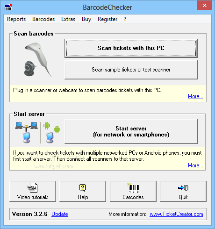Open the Barcodes button at bottom
Screen dimensions: 215x229
[x=133, y=191]
